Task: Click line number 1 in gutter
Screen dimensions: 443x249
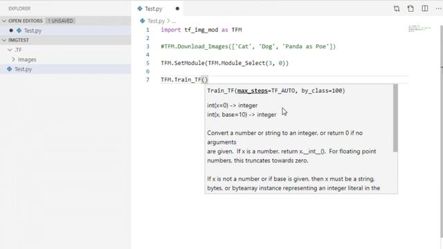Action: click(x=147, y=30)
